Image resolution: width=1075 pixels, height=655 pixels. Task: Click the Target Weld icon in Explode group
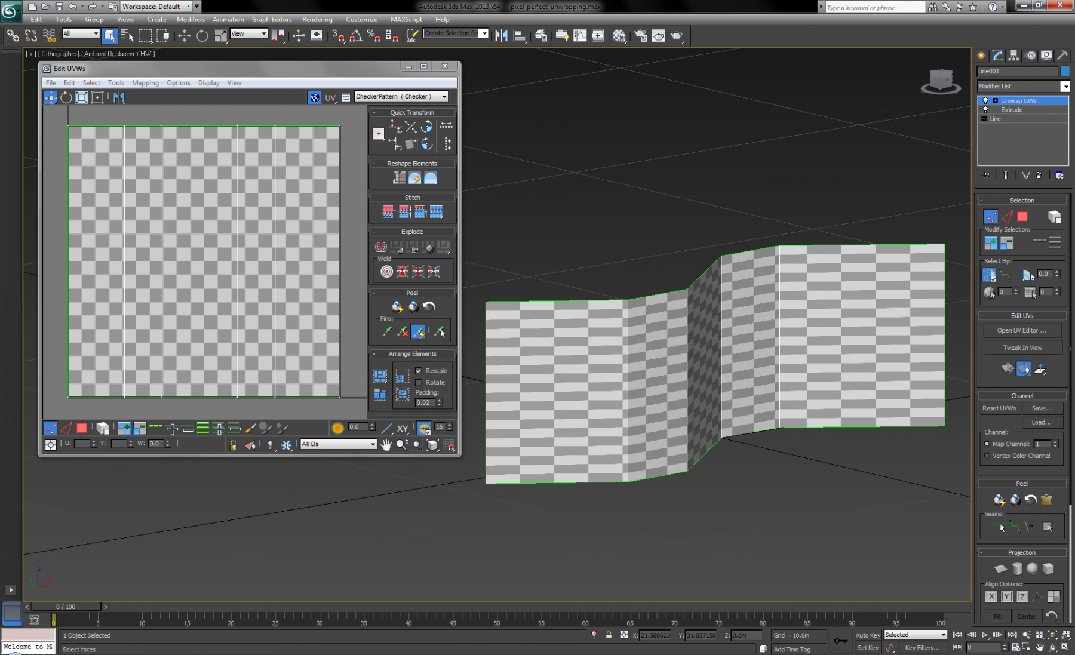pyautogui.click(x=386, y=270)
